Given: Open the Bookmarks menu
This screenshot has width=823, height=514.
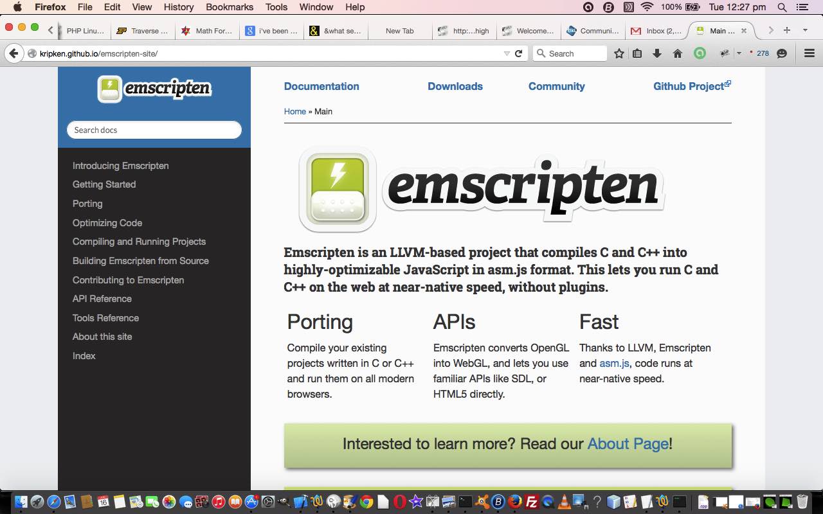Looking at the screenshot, I should [230, 7].
